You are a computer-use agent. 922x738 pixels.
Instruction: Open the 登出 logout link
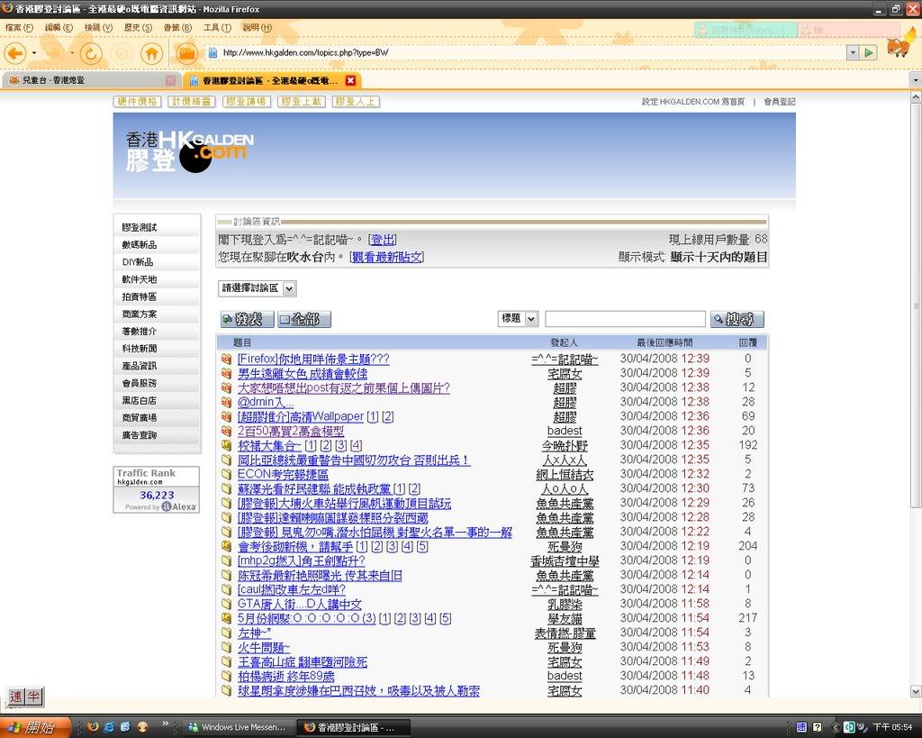point(384,240)
